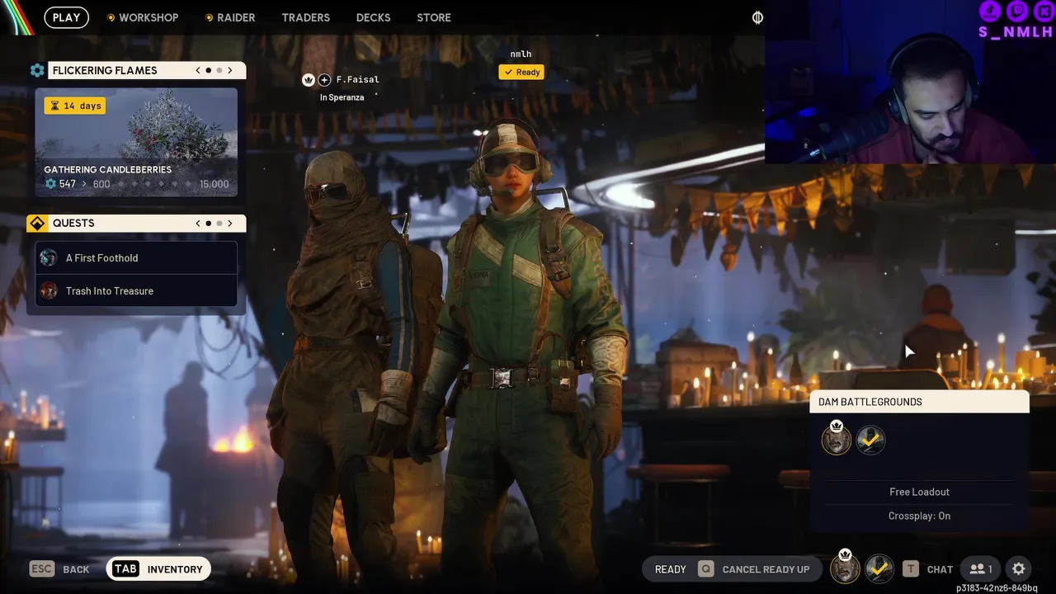Open the PLAY tab
Viewport: 1056px width, 594px height.
coord(66,17)
